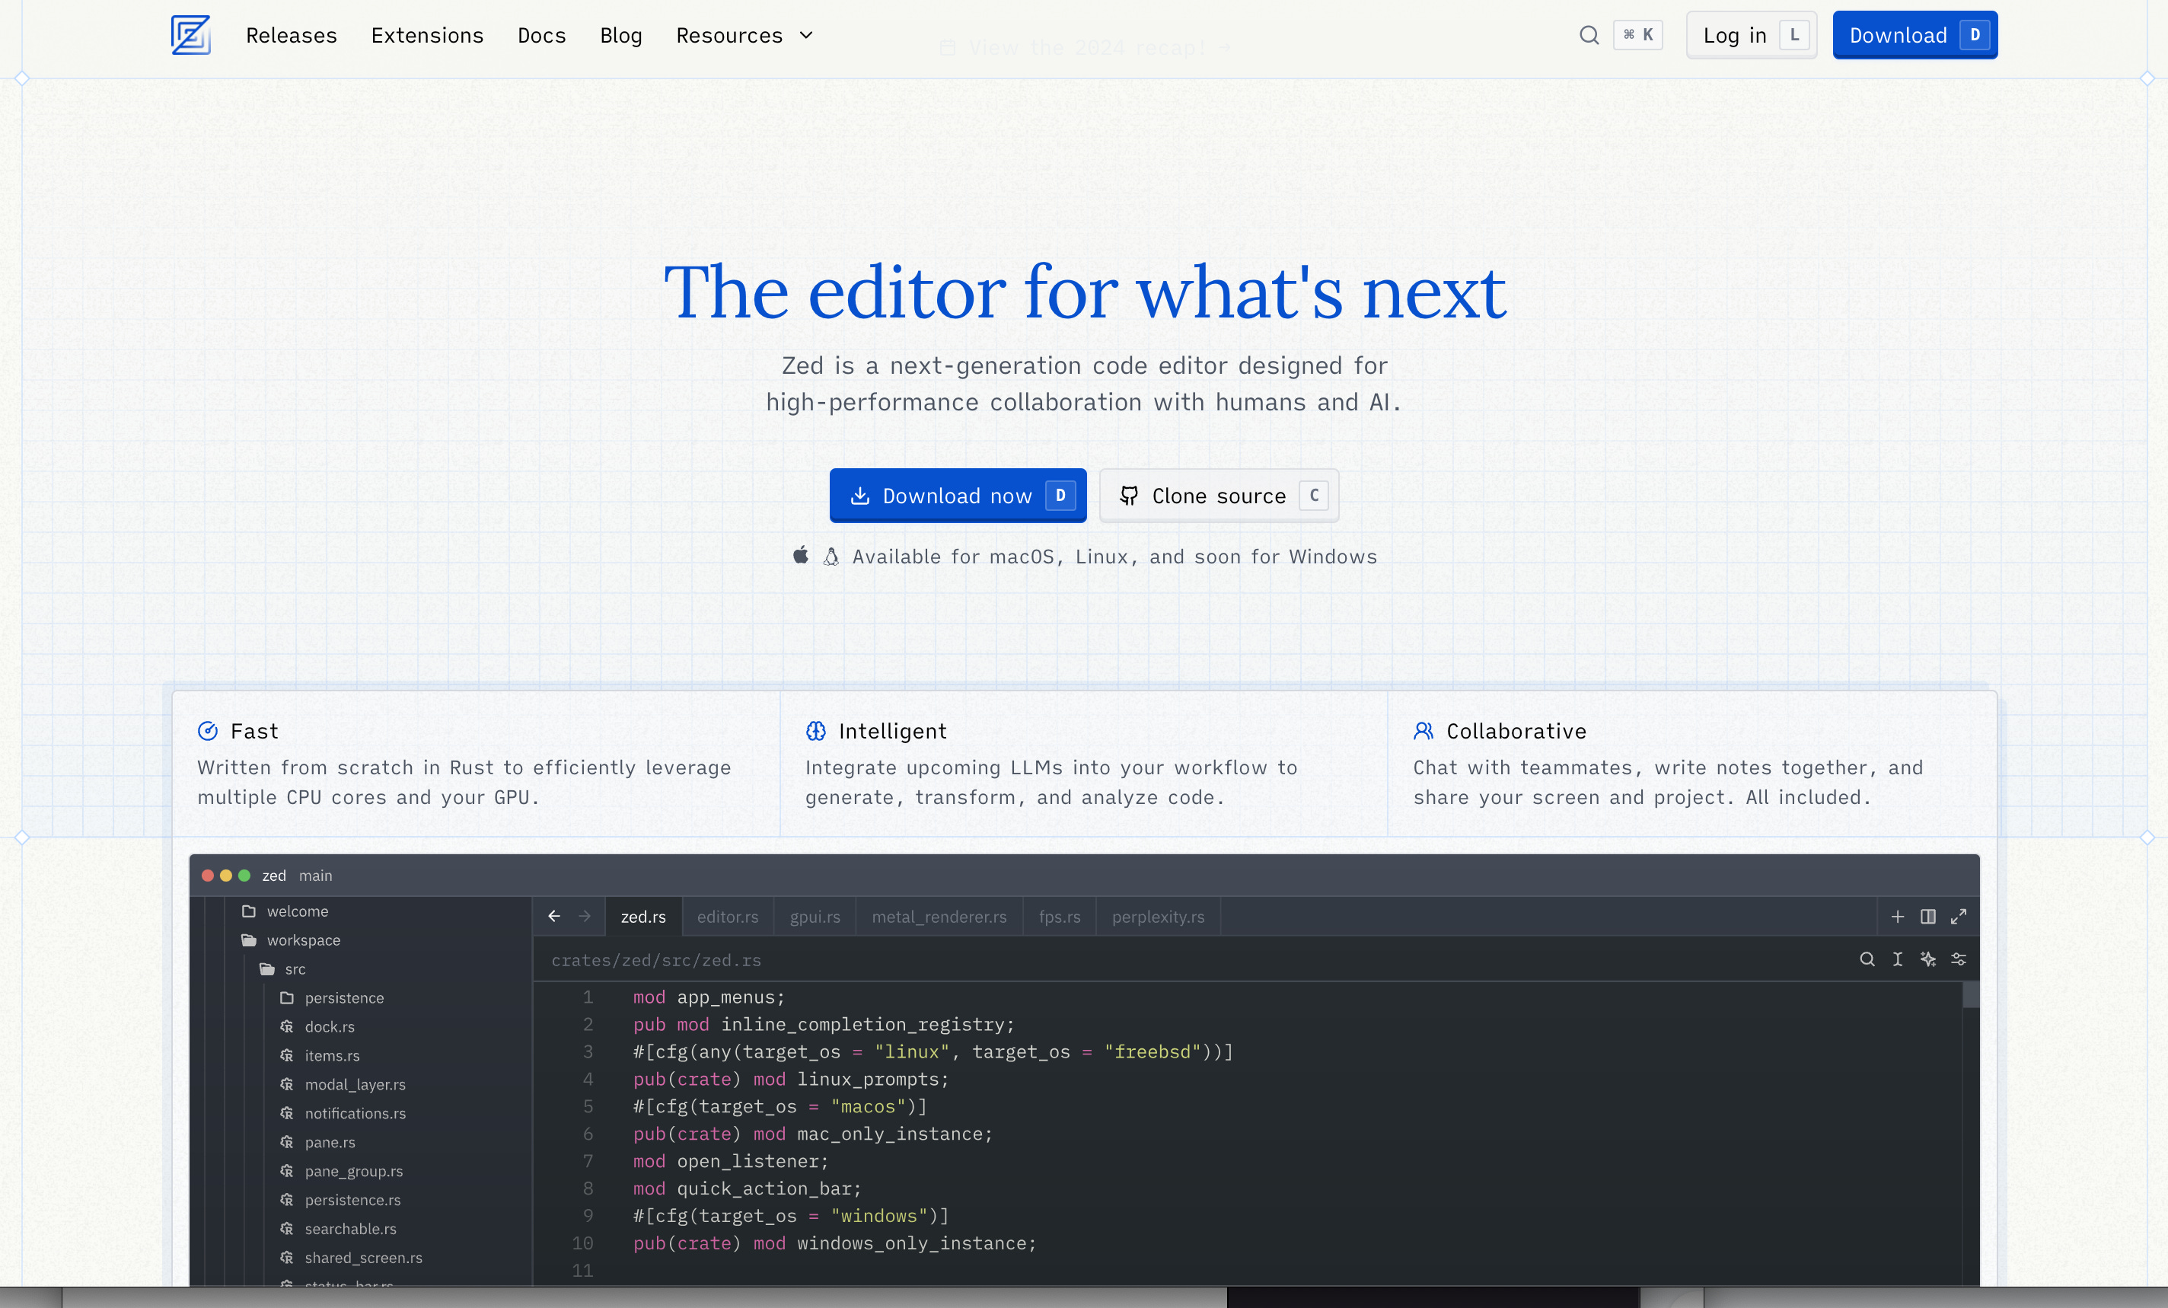Click the inline assist sparkle icon
The width and height of the screenshot is (2168, 1308).
[1927, 959]
